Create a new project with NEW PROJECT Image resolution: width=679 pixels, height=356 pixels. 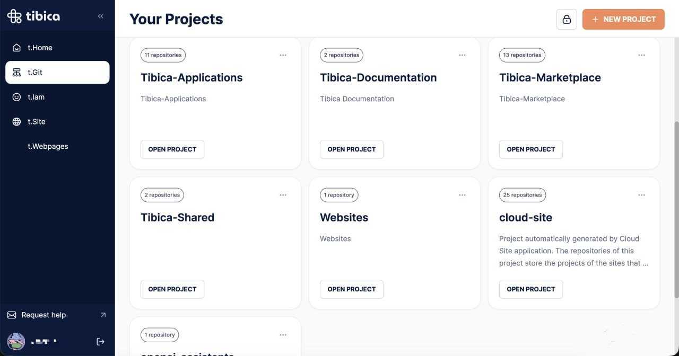point(623,19)
